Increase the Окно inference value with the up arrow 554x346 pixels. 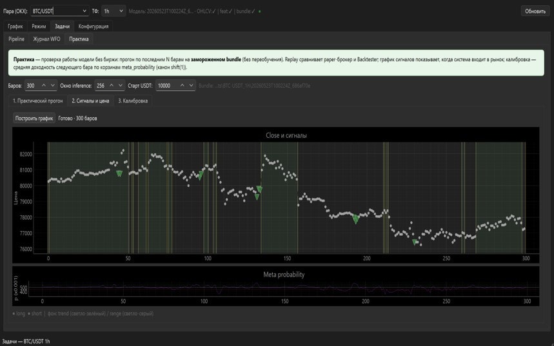coord(112,86)
